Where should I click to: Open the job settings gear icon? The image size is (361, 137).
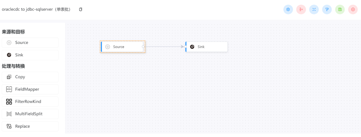pos(288,10)
